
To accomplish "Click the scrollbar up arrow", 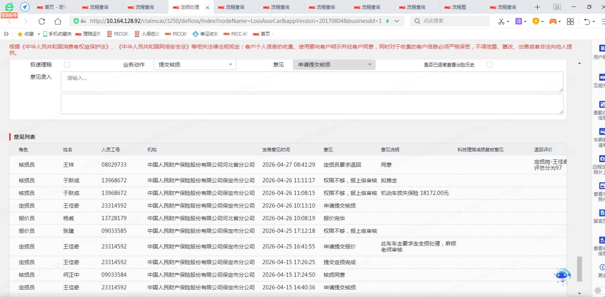I will [x=580, y=63].
